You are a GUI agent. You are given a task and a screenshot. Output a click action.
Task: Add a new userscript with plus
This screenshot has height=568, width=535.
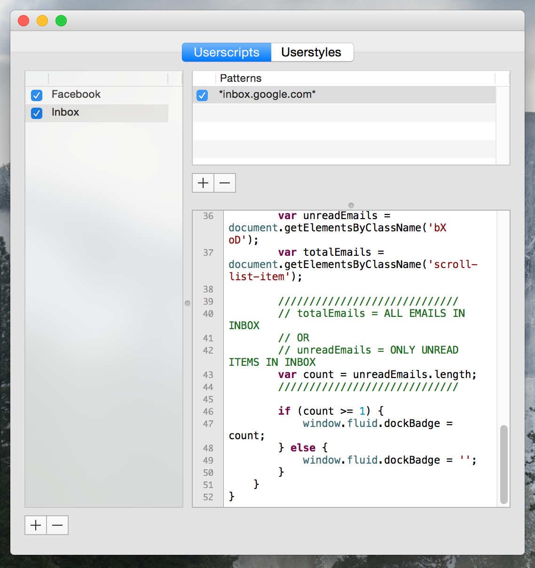pos(36,525)
